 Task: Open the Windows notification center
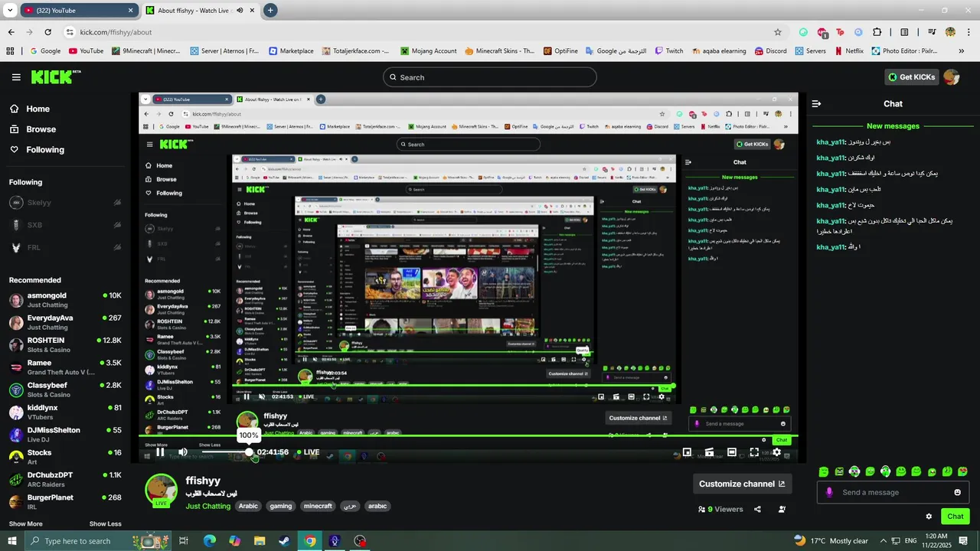[x=963, y=541]
